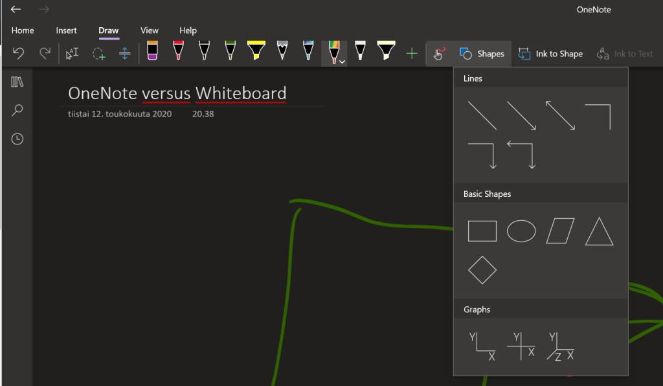Image resolution: width=663 pixels, height=386 pixels.
Task: Show recent notes clock icon
Action: [17, 139]
